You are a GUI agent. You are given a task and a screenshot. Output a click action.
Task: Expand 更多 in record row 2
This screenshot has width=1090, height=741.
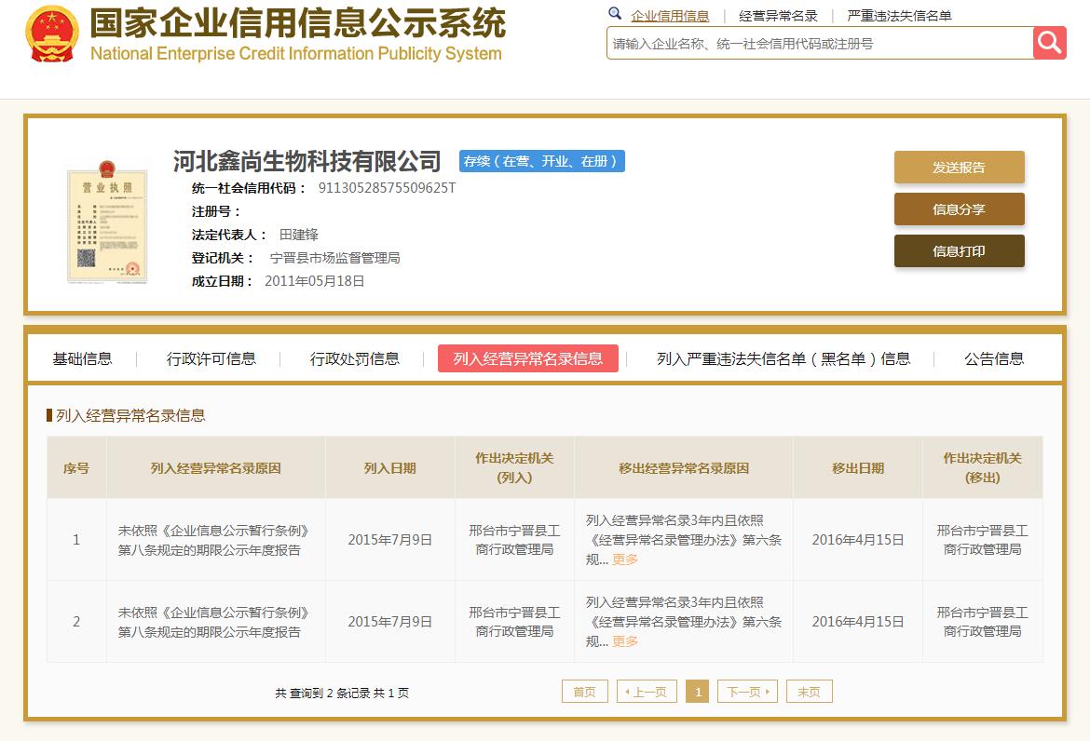tap(625, 641)
